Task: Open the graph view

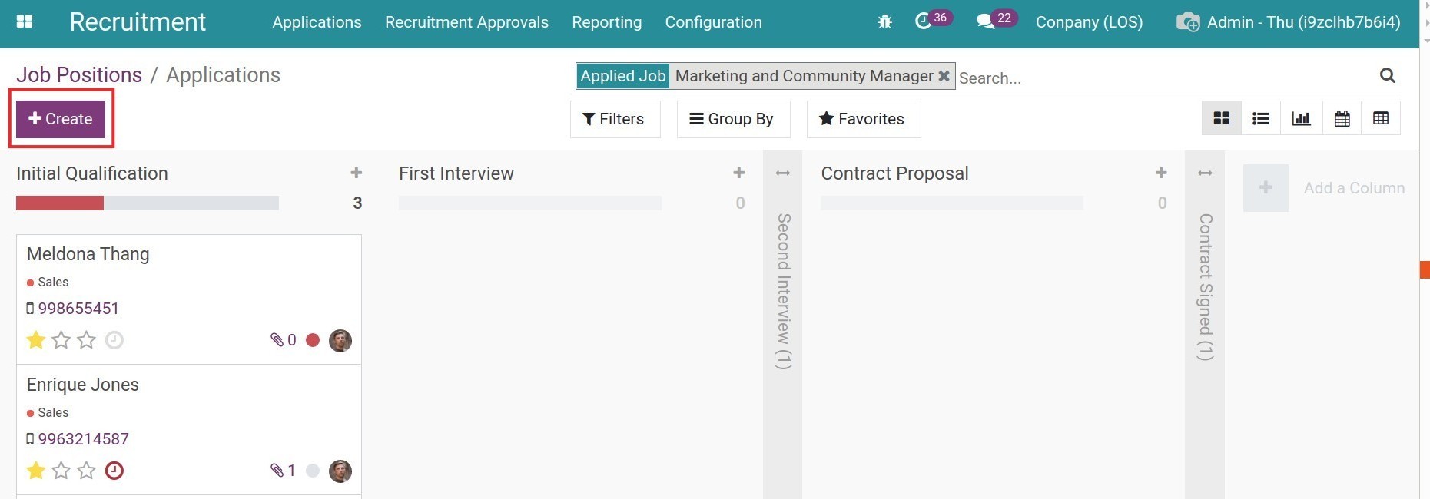Action: (1301, 117)
